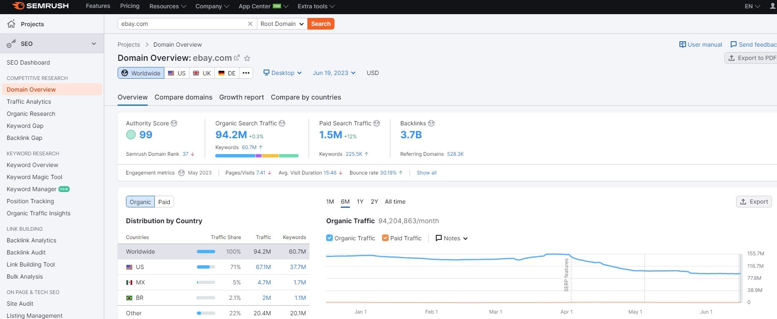Switch distribution to Paid

point(164,202)
